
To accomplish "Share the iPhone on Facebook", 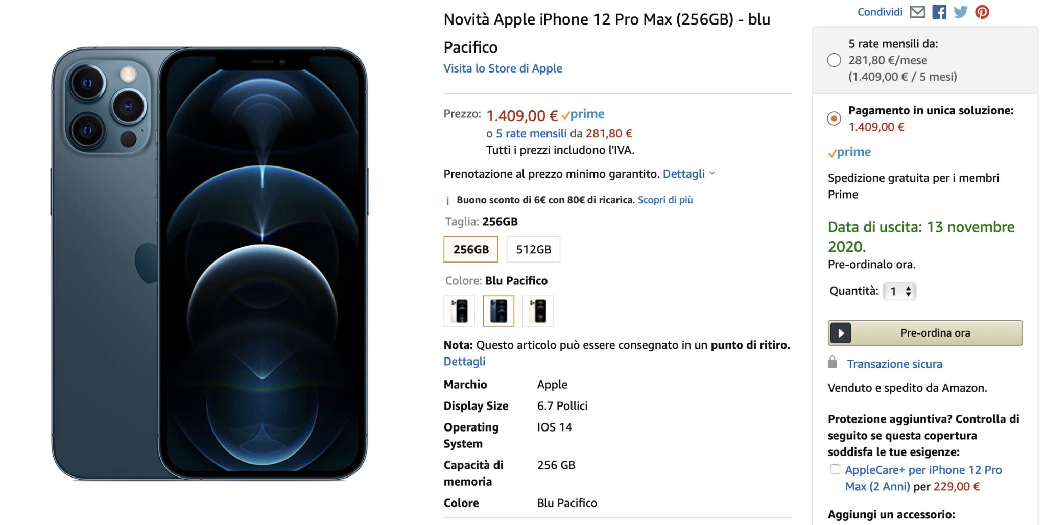I will pyautogui.click(x=939, y=12).
